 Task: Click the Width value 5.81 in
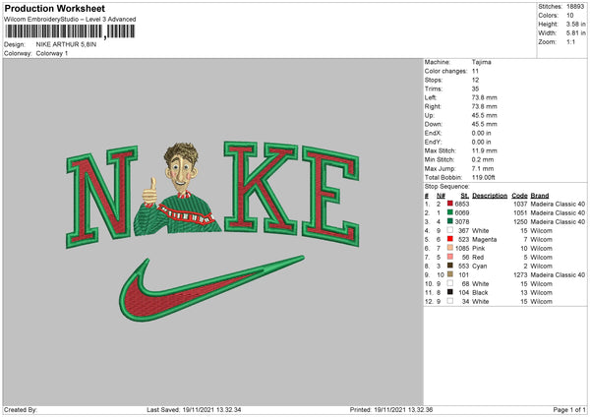[575, 33]
